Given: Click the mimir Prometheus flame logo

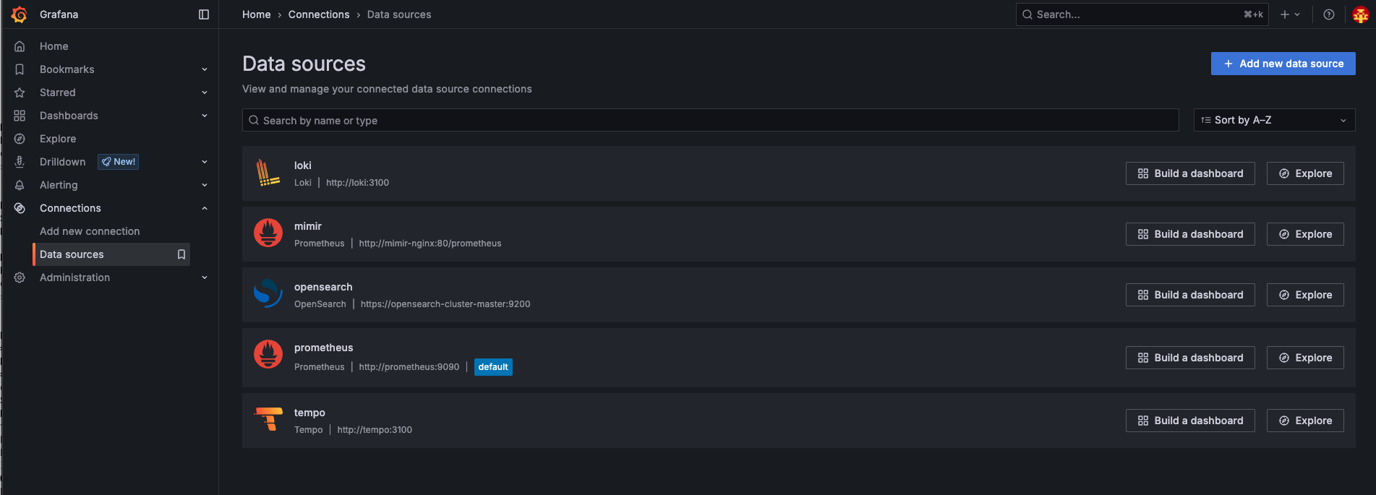Looking at the screenshot, I should pyautogui.click(x=268, y=233).
